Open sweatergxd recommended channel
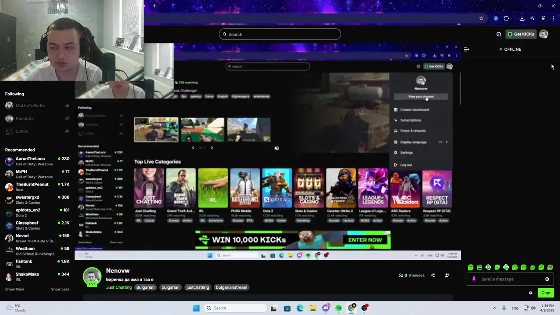 click(37, 199)
